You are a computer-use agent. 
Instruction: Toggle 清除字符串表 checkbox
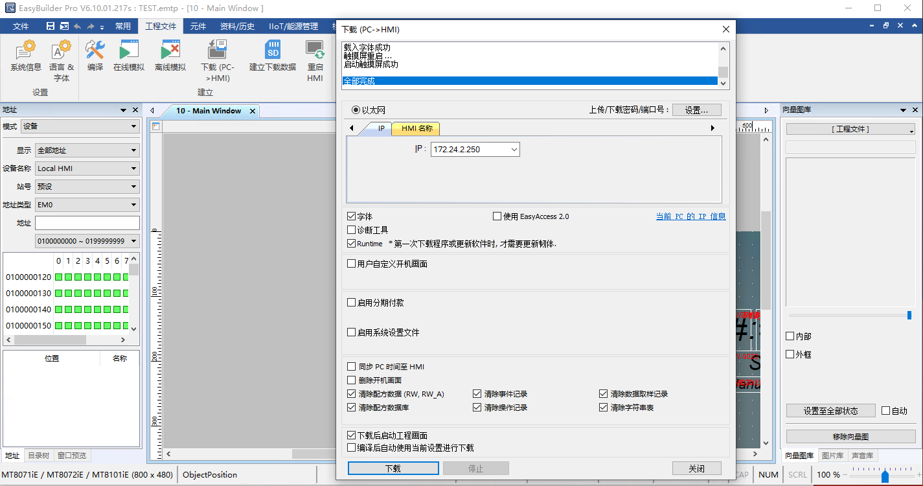tap(604, 408)
